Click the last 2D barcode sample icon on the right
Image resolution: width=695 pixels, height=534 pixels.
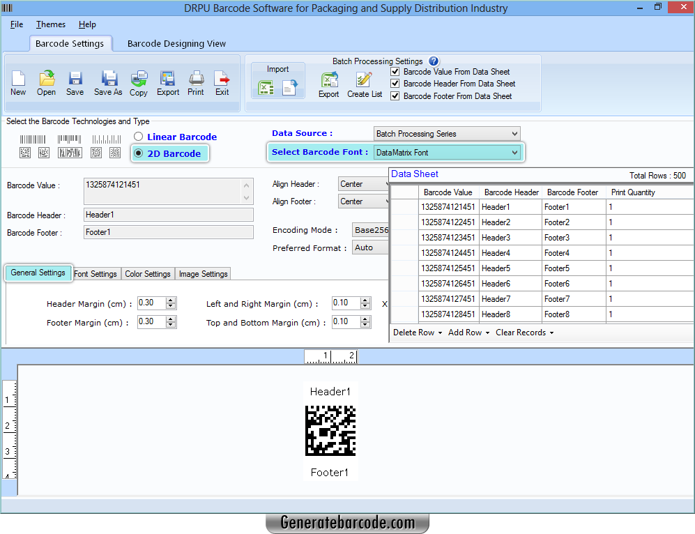(x=115, y=153)
